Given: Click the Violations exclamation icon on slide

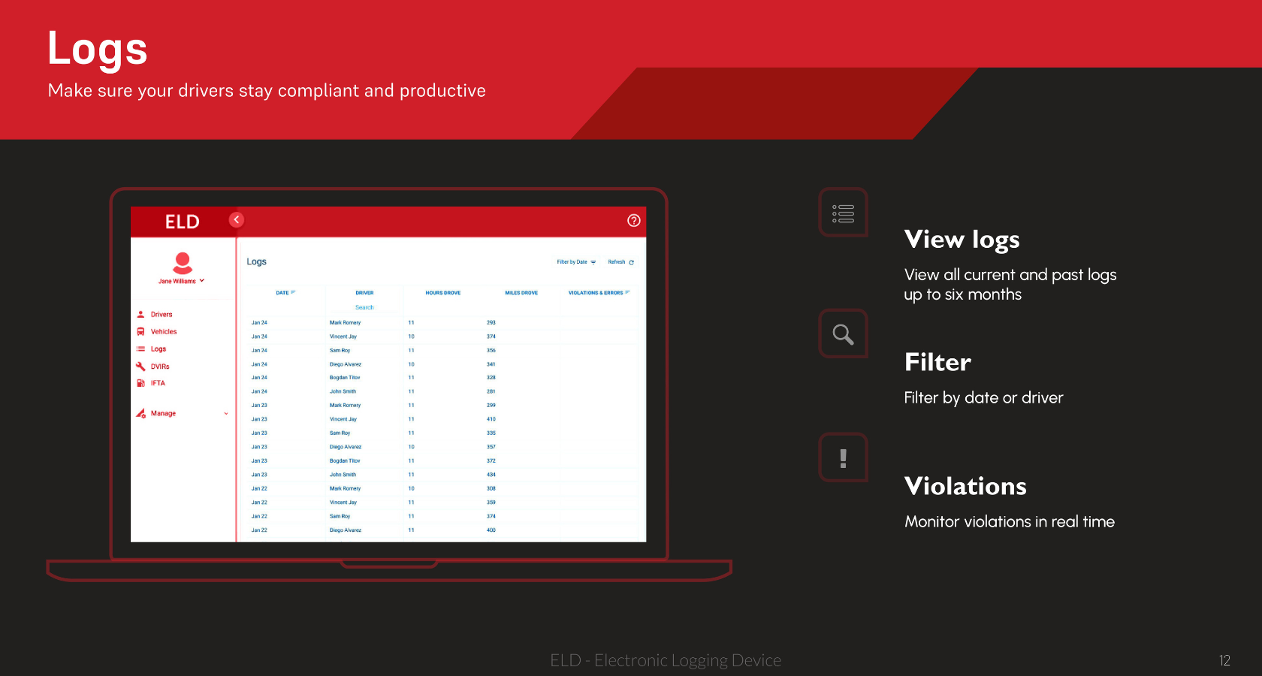Looking at the screenshot, I should (x=843, y=458).
